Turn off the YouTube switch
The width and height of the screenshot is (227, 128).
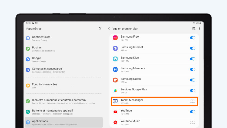192,112
